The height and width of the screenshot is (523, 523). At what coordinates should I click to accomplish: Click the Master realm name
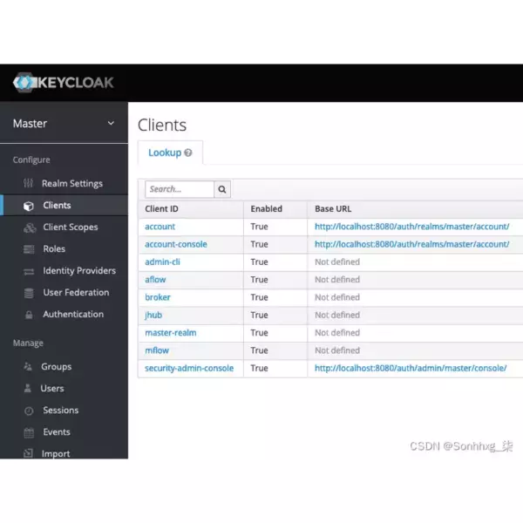[30, 124]
